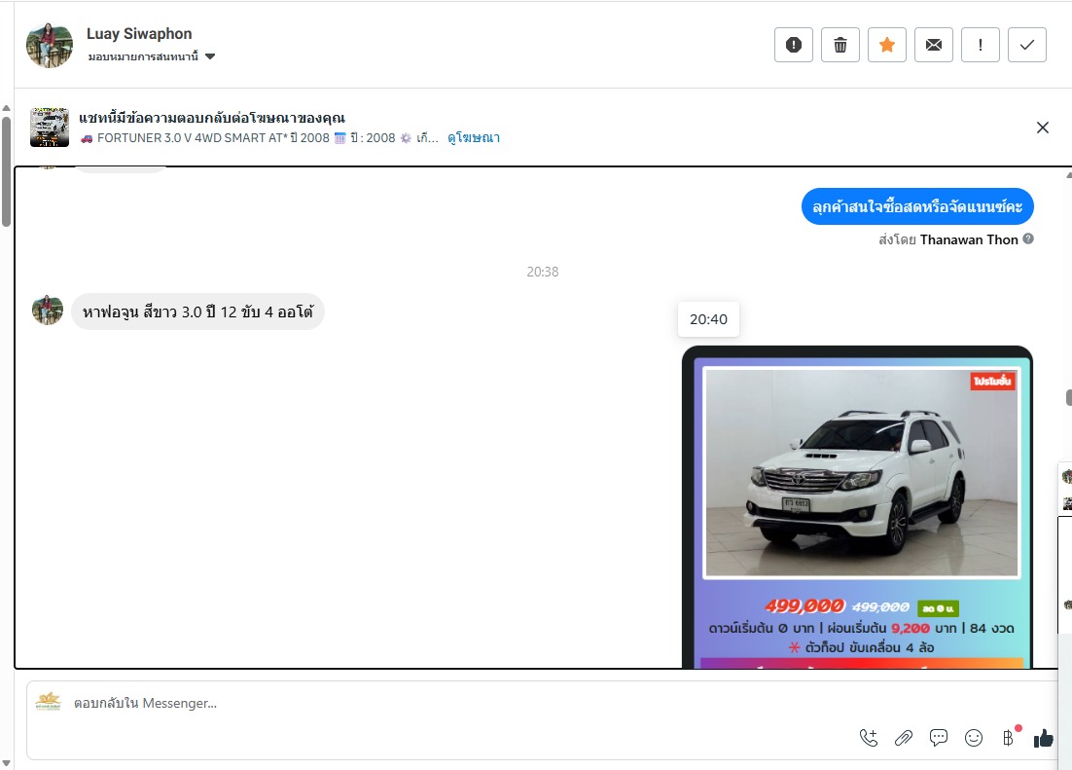Click the chat area right scrollbar thumb

[1068, 398]
